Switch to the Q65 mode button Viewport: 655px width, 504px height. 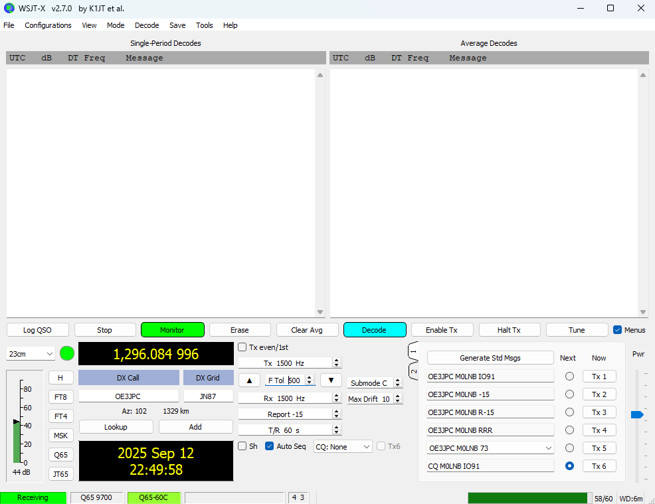(x=60, y=455)
